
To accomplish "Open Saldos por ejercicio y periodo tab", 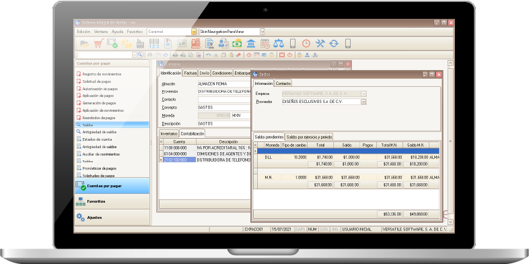I will pyautogui.click(x=310, y=137).
